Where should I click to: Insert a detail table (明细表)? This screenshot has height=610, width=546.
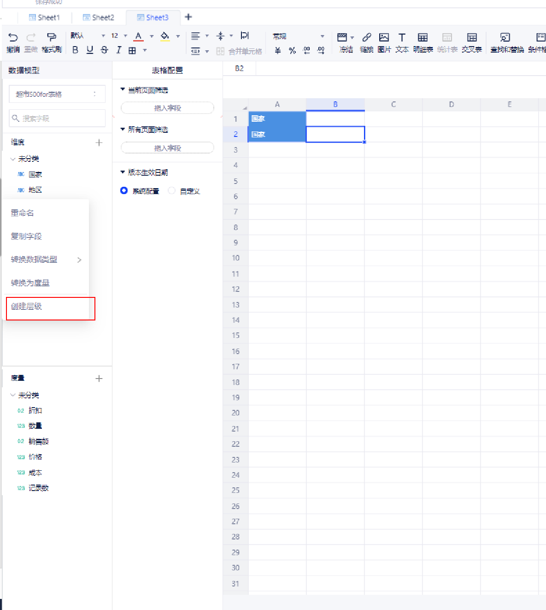pos(423,38)
